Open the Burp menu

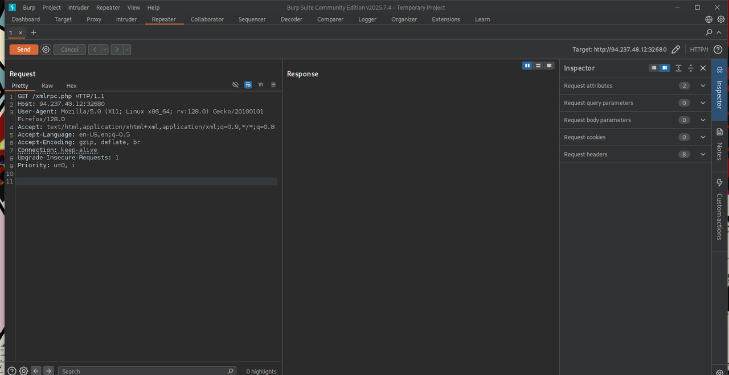pyautogui.click(x=29, y=7)
